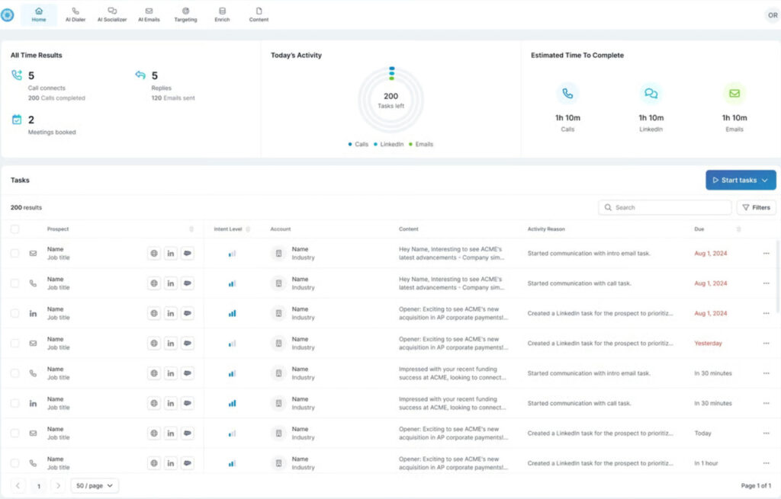
Task: Switch to AI Dialer tab
Action: (x=76, y=15)
